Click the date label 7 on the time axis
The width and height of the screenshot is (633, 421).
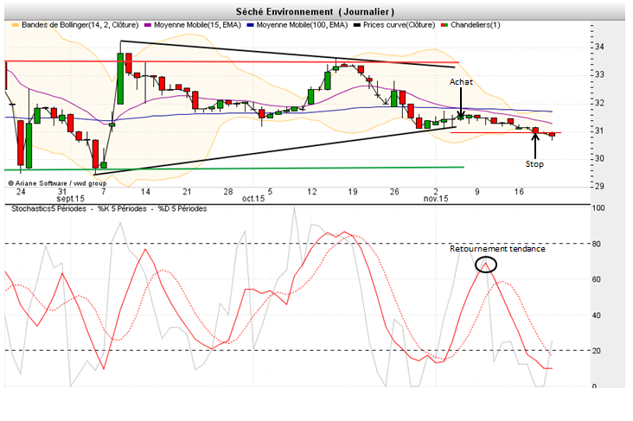click(x=104, y=191)
